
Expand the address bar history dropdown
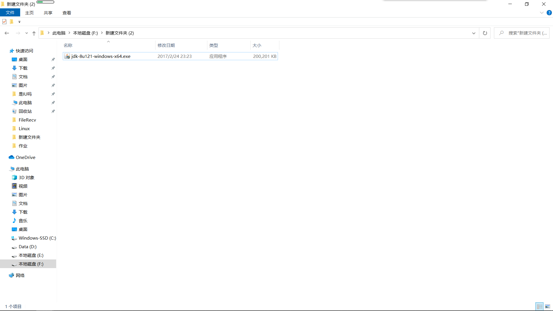coord(474,33)
